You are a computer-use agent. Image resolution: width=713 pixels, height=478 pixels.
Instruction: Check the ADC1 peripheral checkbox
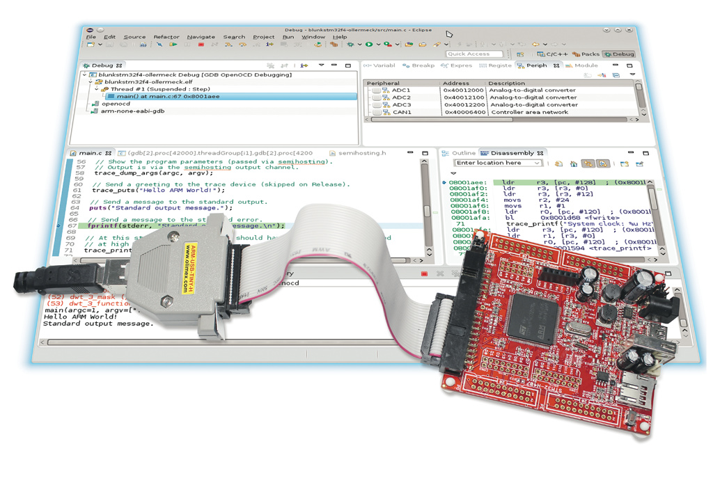pyautogui.click(x=377, y=90)
